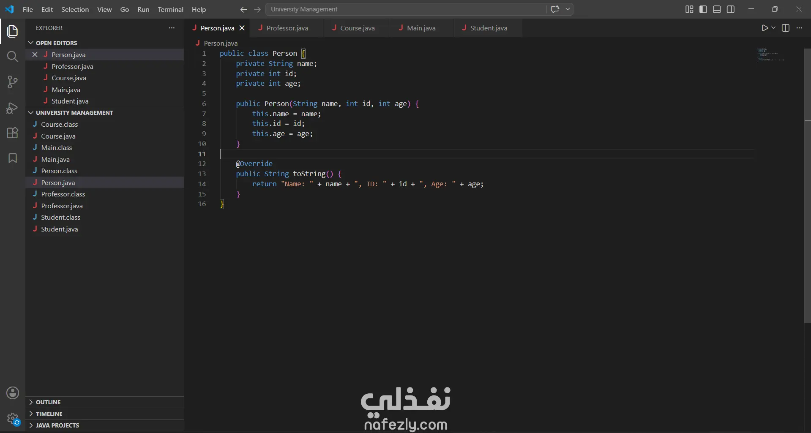Screen dimensions: 811x433
Task: Open the Extensions view
Action: (x=13, y=133)
